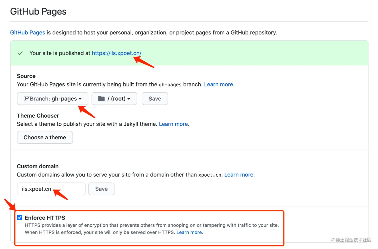Visit published site https://ils.xpoet.cn/
The width and height of the screenshot is (378, 249).
click(116, 53)
